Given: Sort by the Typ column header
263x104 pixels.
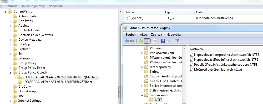Looking at the screenshot, I should (179, 12).
